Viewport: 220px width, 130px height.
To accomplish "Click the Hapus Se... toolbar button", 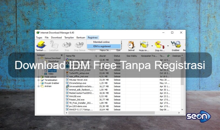I will coord(105,50).
